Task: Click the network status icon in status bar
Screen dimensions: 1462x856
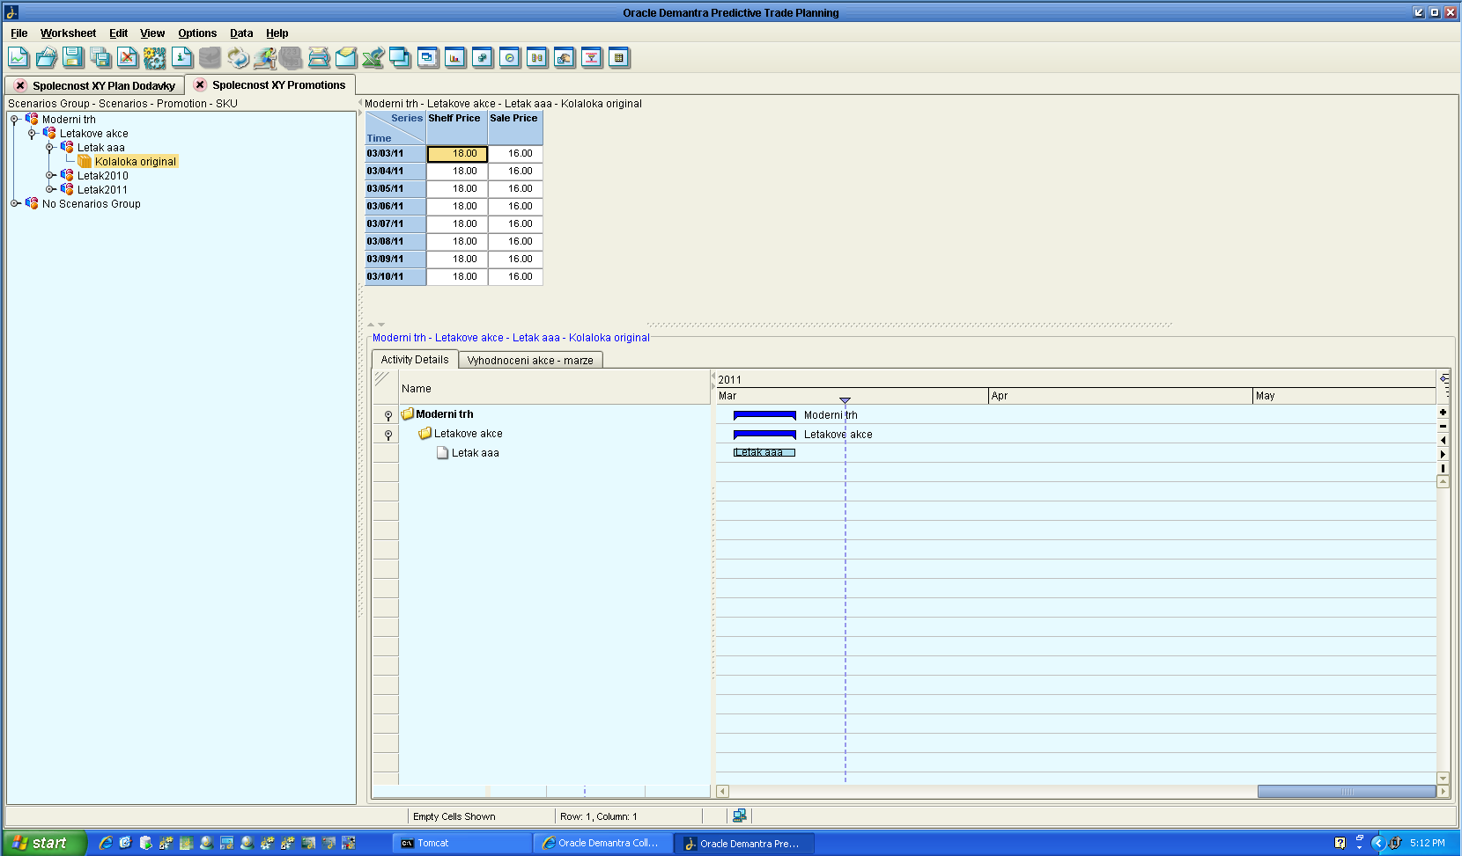Action: (x=740, y=816)
